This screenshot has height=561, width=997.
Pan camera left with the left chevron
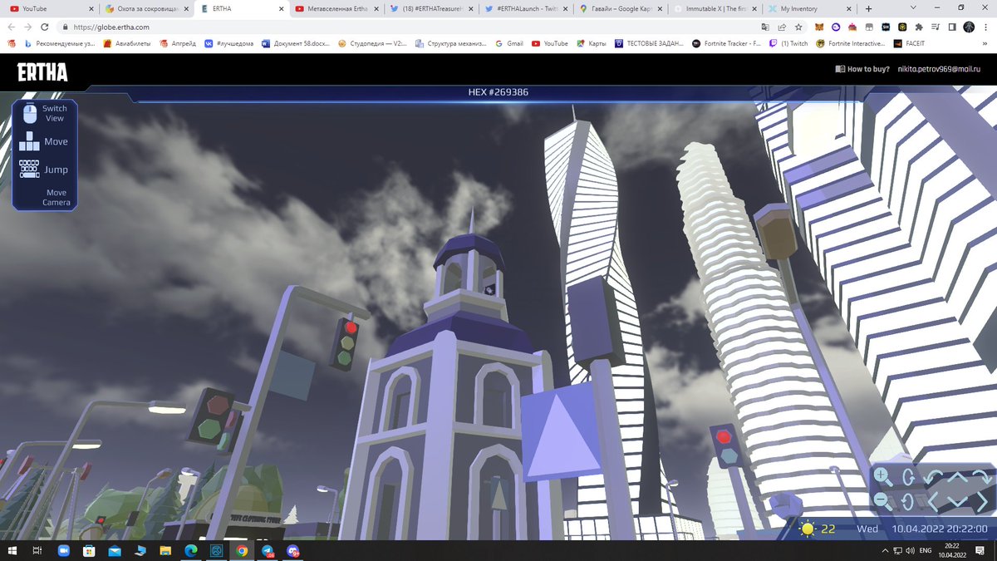pyautogui.click(x=933, y=501)
